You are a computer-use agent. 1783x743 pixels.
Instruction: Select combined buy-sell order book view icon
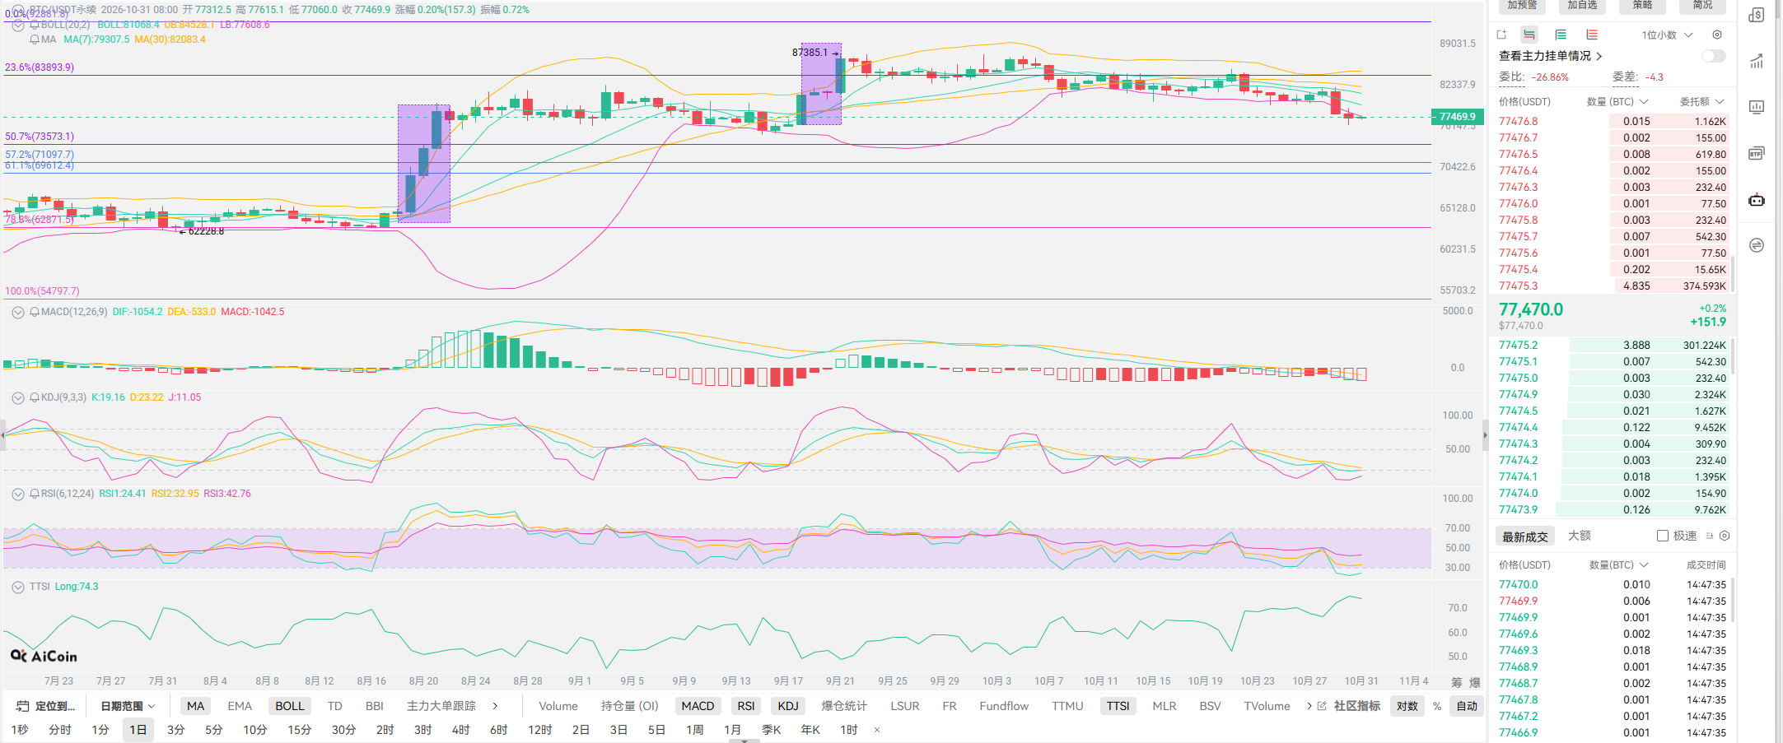pos(1529,35)
